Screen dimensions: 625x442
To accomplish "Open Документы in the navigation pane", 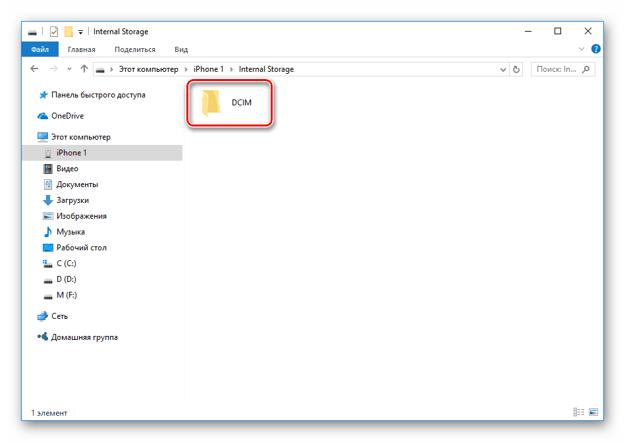I will (77, 184).
